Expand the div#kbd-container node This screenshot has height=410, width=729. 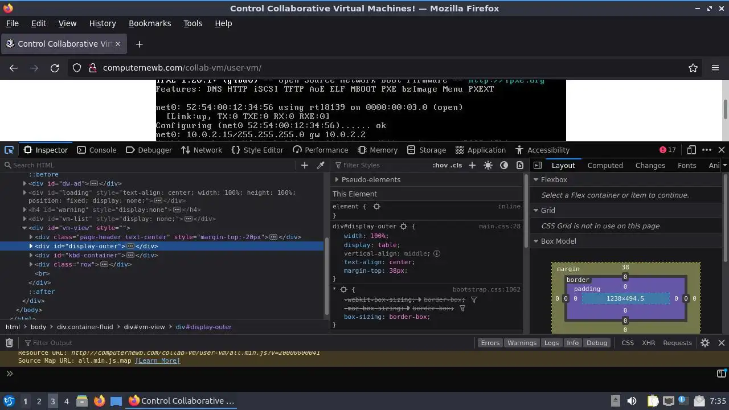point(31,255)
